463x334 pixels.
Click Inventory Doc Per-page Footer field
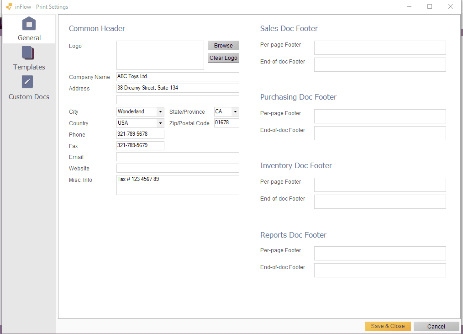tap(380, 185)
